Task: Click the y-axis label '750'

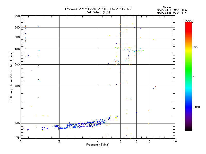Action: pyautogui.click(x=17, y=16)
